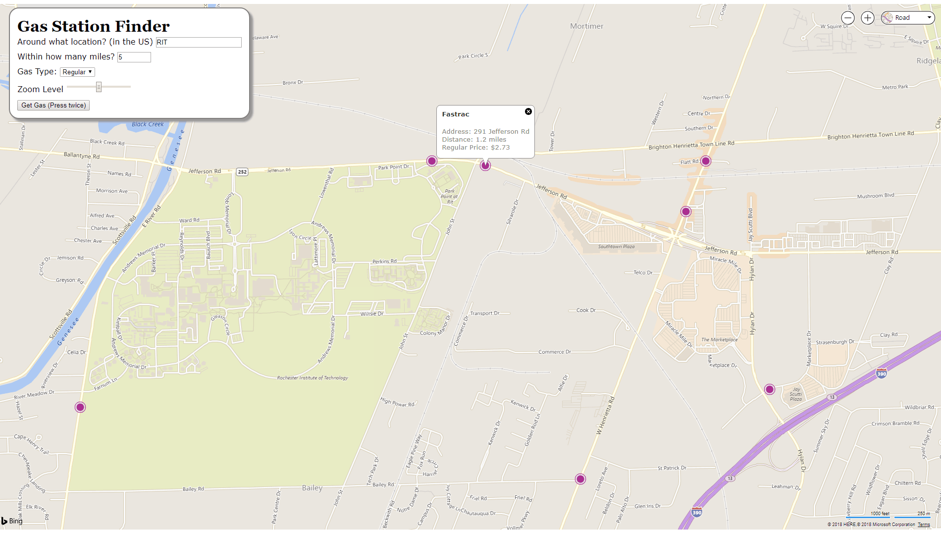Viewport: 941px width, 535px height.
Task: Click the Get Gas (Press twice) button
Action: click(53, 105)
